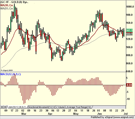Switch to the MACD(12,26,9,C) tab
135x119 pixels.
point(17,107)
